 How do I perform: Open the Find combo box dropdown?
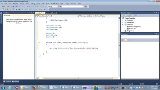click(83, 6)
